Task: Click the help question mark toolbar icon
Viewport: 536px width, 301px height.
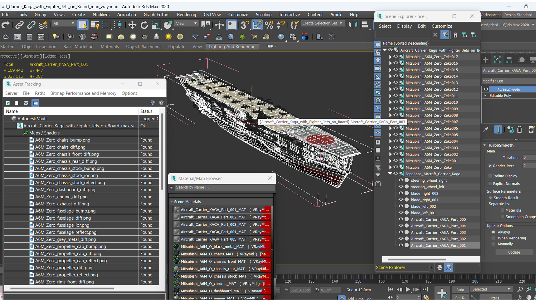Action: [x=331, y=37]
